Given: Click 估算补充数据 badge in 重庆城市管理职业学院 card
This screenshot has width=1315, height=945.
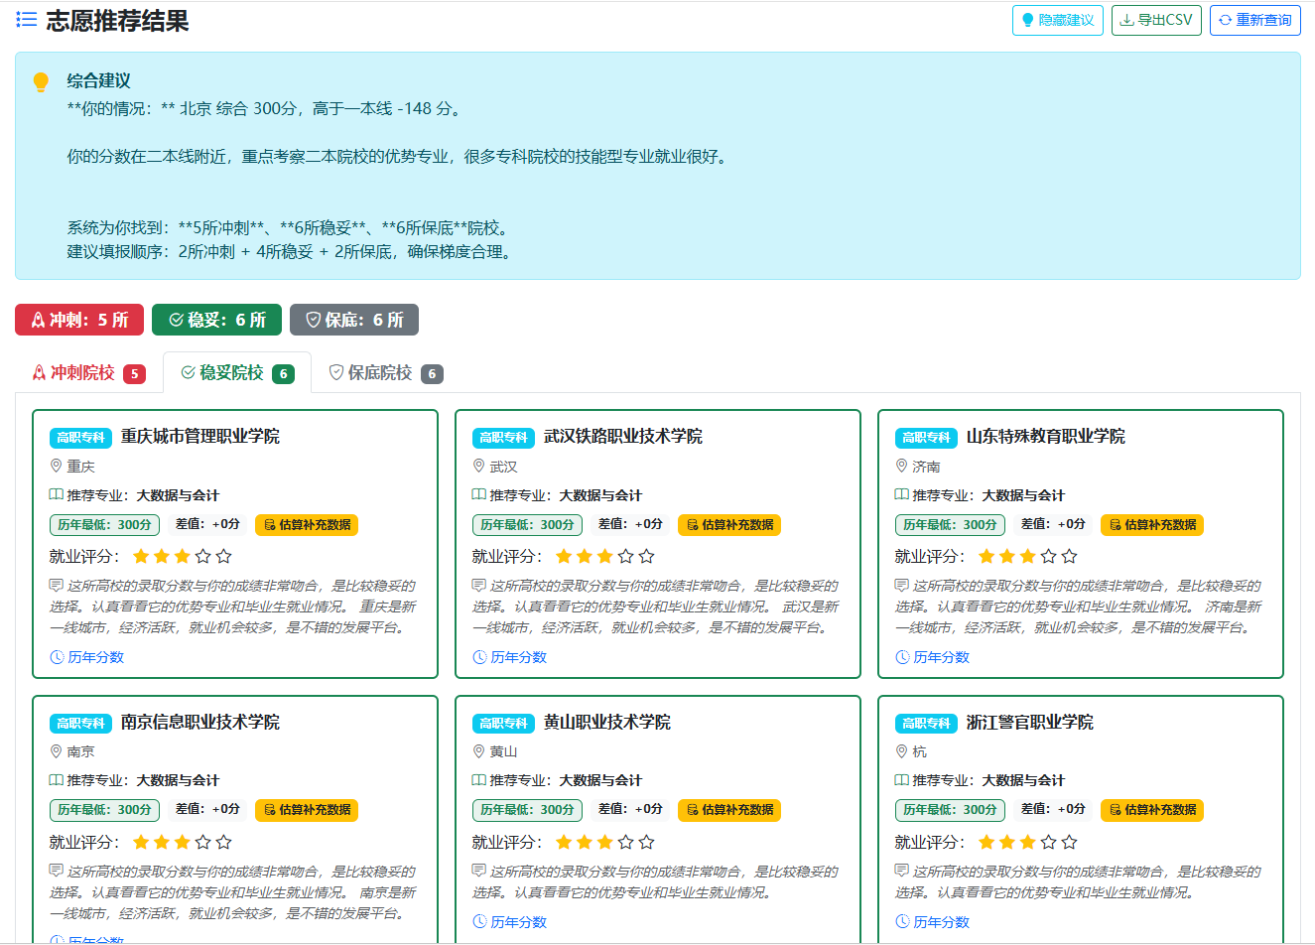Looking at the screenshot, I should [x=307, y=525].
